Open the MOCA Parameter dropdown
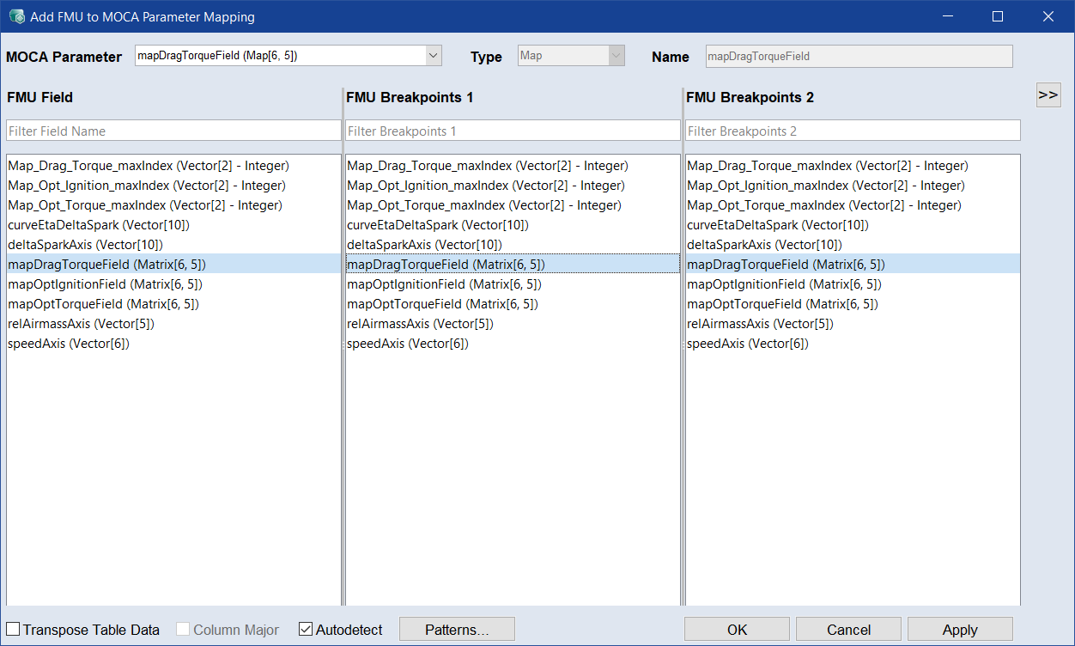Image resolution: width=1075 pixels, height=646 pixels. click(x=433, y=56)
